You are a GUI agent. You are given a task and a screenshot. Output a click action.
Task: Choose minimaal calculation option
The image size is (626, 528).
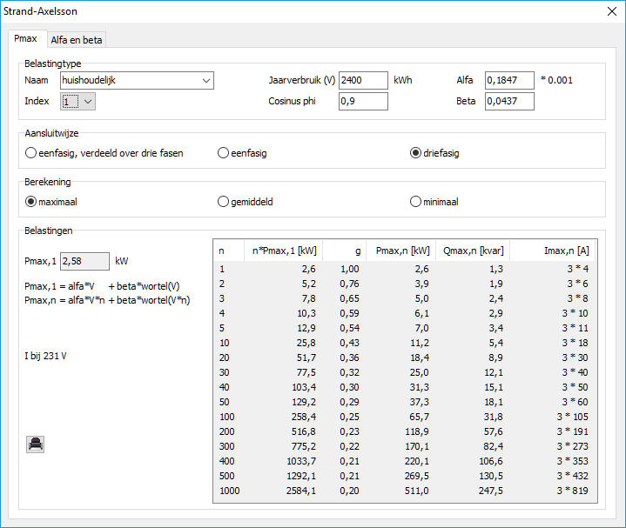pos(416,202)
